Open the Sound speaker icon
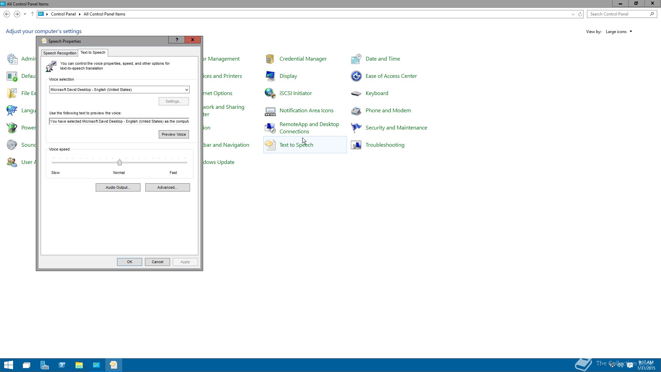 point(12,145)
